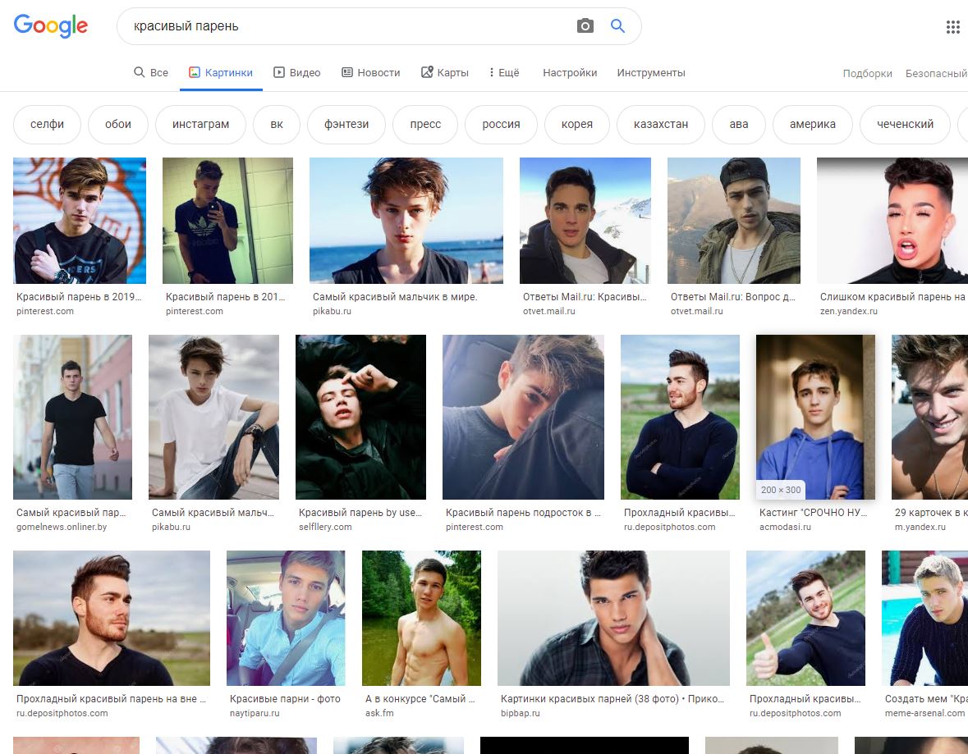Select the Картинки tab
Image resolution: width=968 pixels, height=754 pixels.
pos(221,73)
